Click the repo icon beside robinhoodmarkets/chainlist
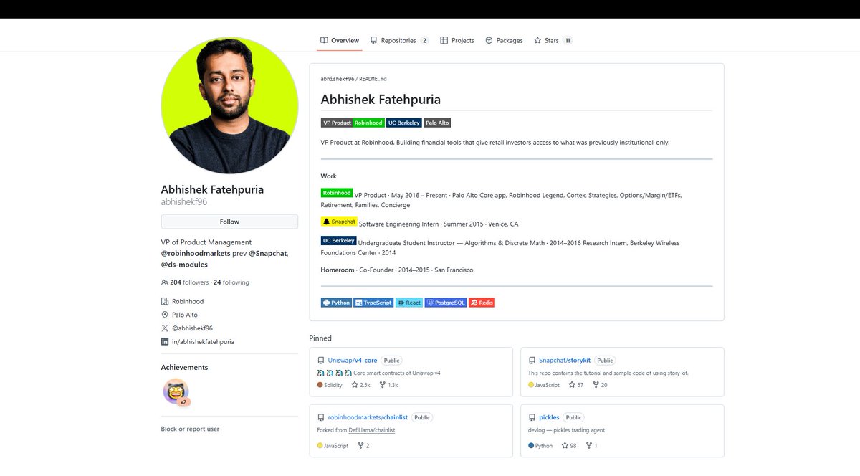The image size is (860, 476). click(320, 417)
